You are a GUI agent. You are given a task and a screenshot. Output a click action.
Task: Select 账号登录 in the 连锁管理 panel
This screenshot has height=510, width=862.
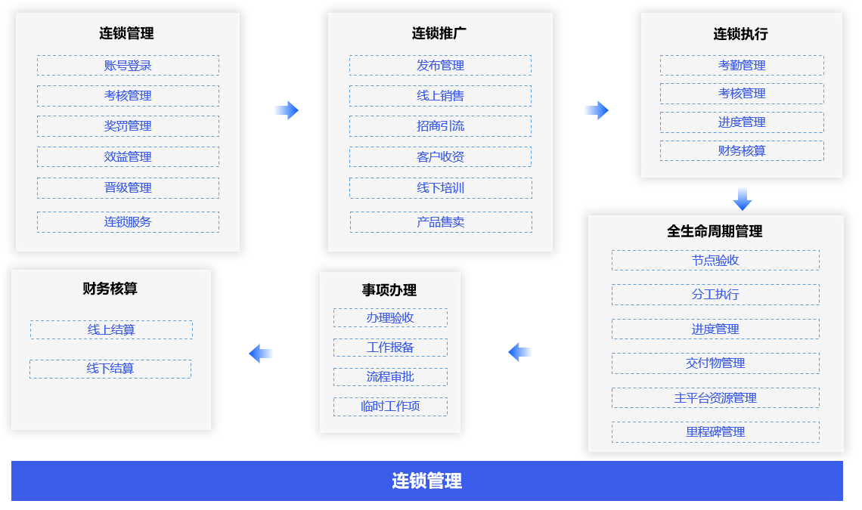click(128, 66)
